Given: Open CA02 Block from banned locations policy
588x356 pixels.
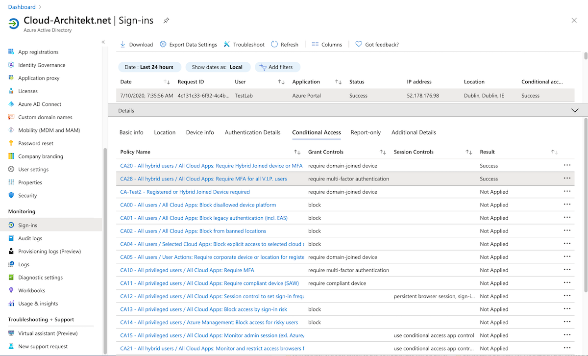Looking at the screenshot, I should coord(194,231).
